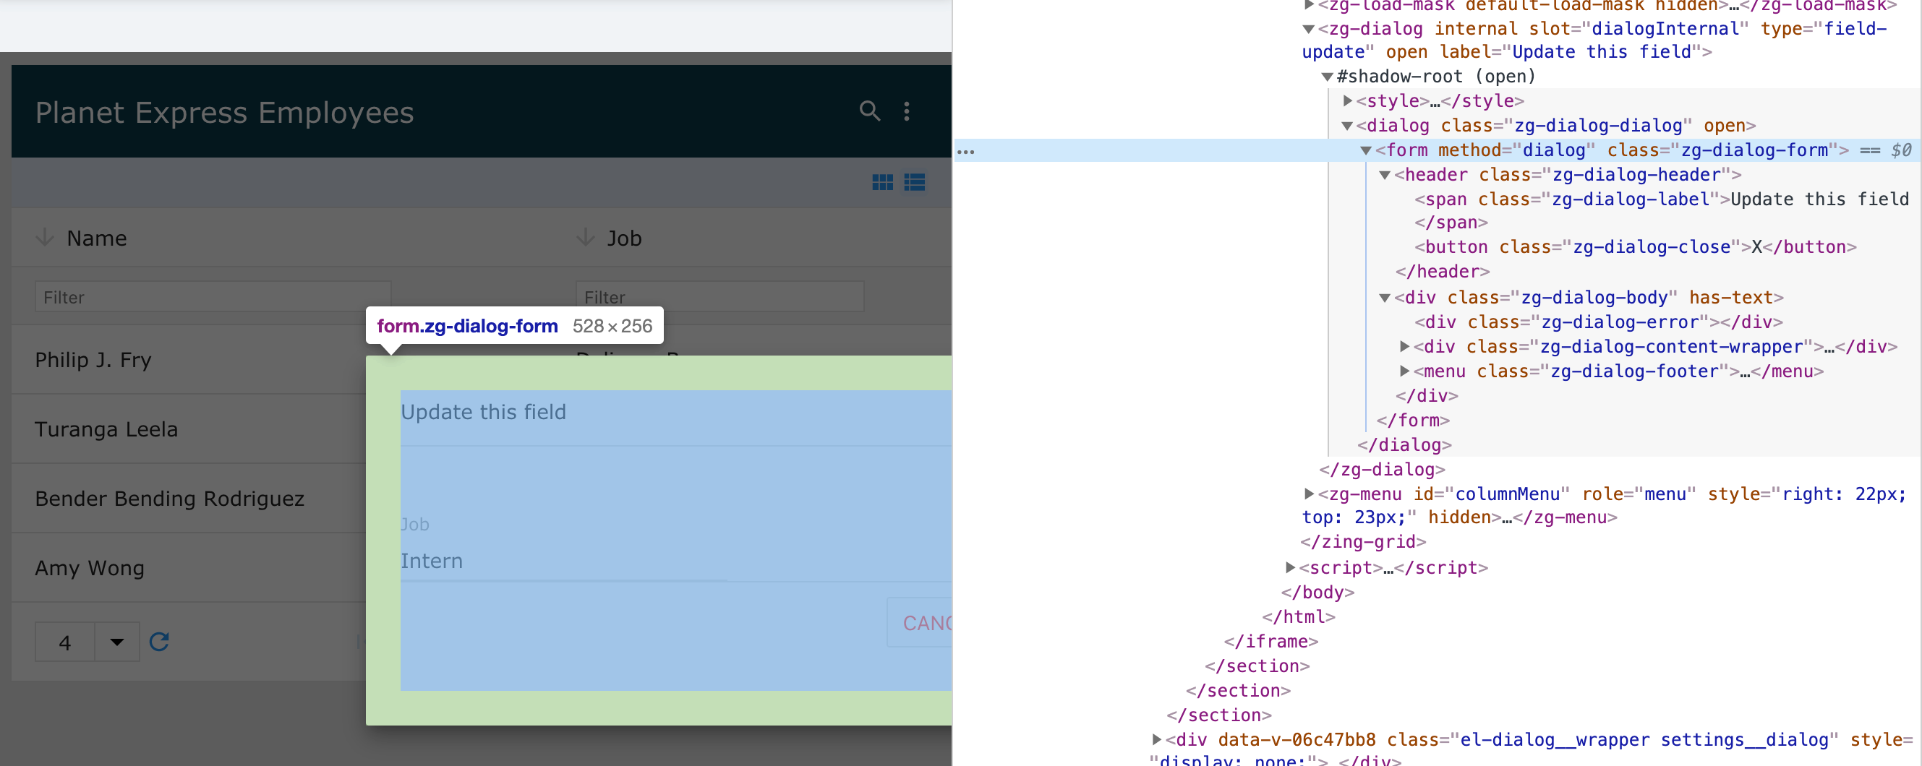1922x766 pixels.
Task: Expand the script element node
Action: coord(1290,567)
